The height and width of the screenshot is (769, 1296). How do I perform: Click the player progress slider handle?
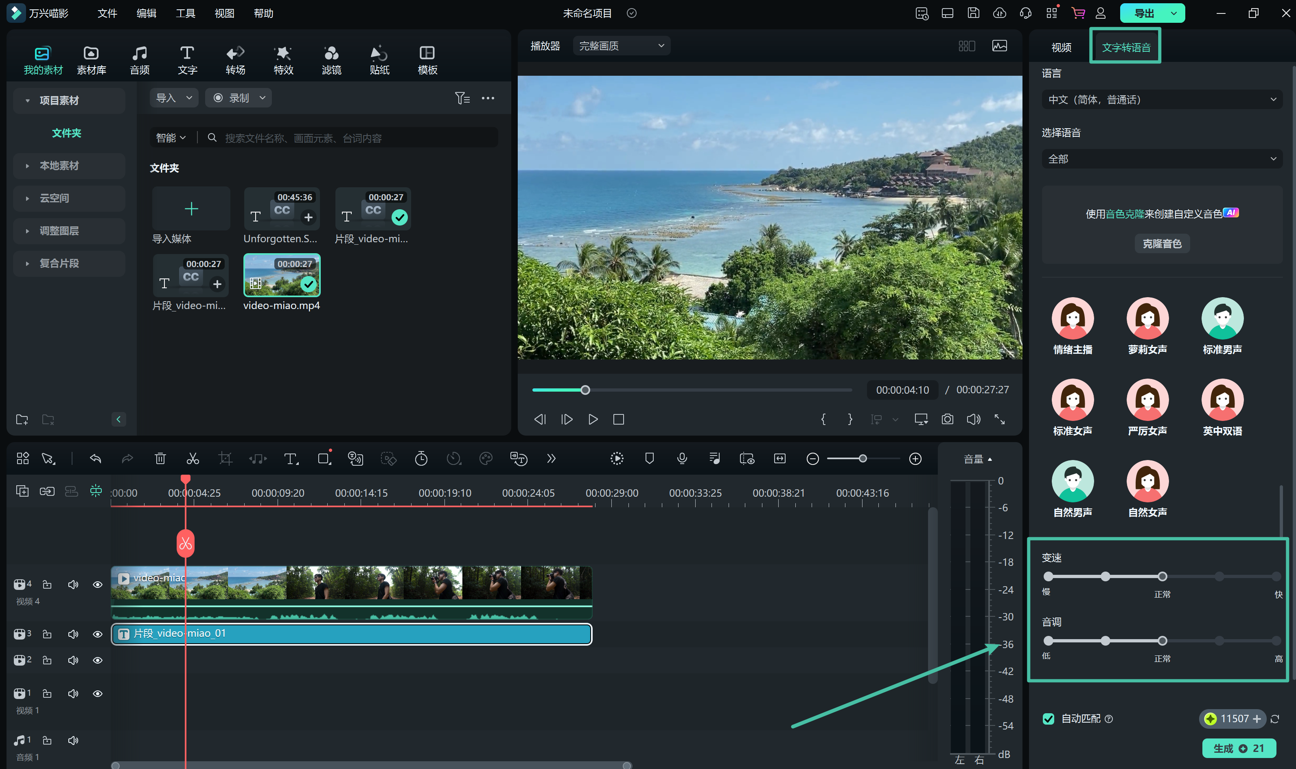[x=585, y=390]
